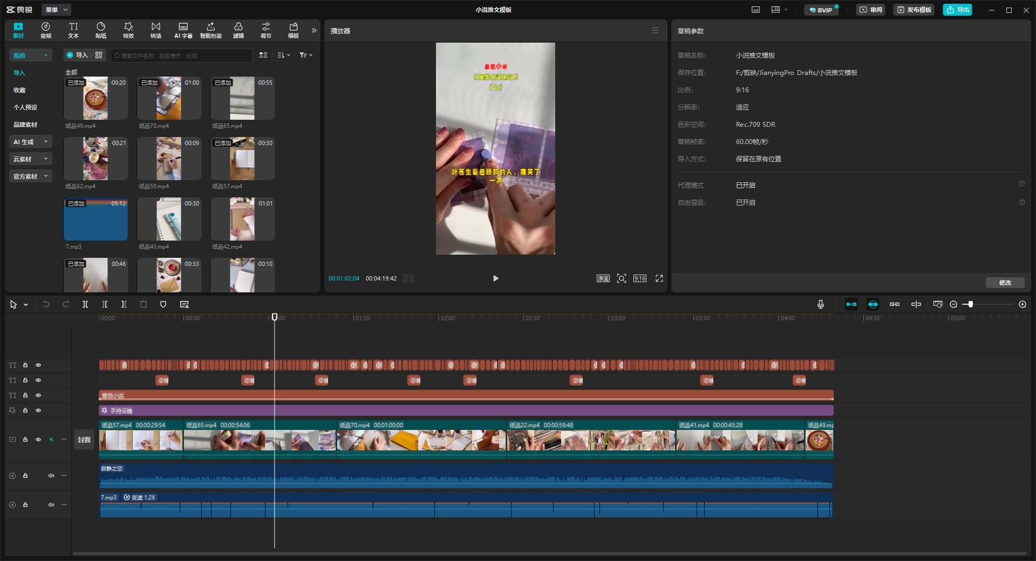The width and height of the screenshot is (1036, 561).
Task: Open the AI字幕 tab
Action: (183, 30)
